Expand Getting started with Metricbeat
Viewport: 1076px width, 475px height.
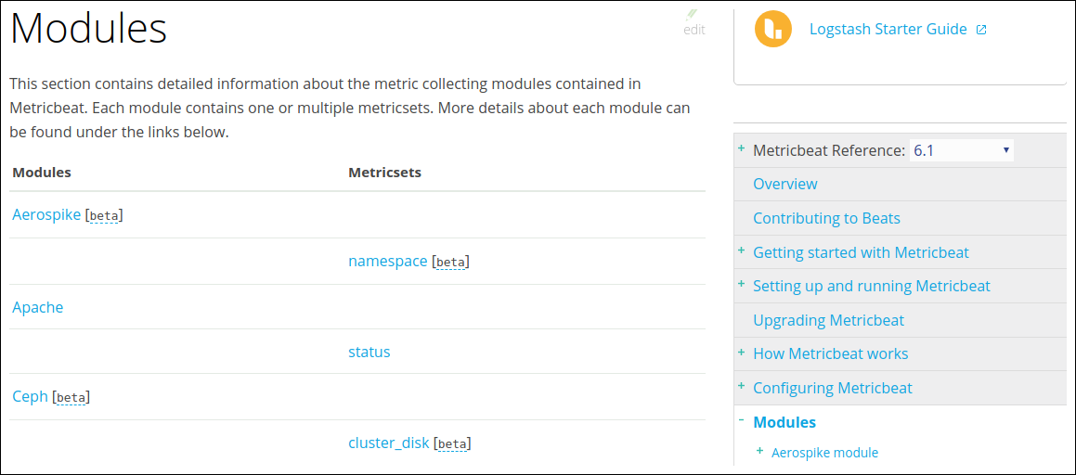point(741,250)
